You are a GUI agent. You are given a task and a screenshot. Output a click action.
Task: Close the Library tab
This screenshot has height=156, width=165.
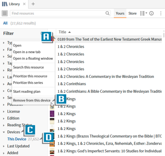click(x=24, y=4)
